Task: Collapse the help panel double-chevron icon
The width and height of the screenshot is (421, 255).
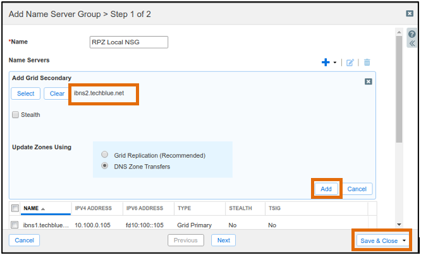Action: click(412, 44)
